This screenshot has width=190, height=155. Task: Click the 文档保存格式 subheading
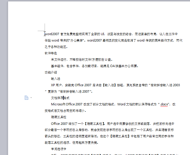(x=60, y=98)
